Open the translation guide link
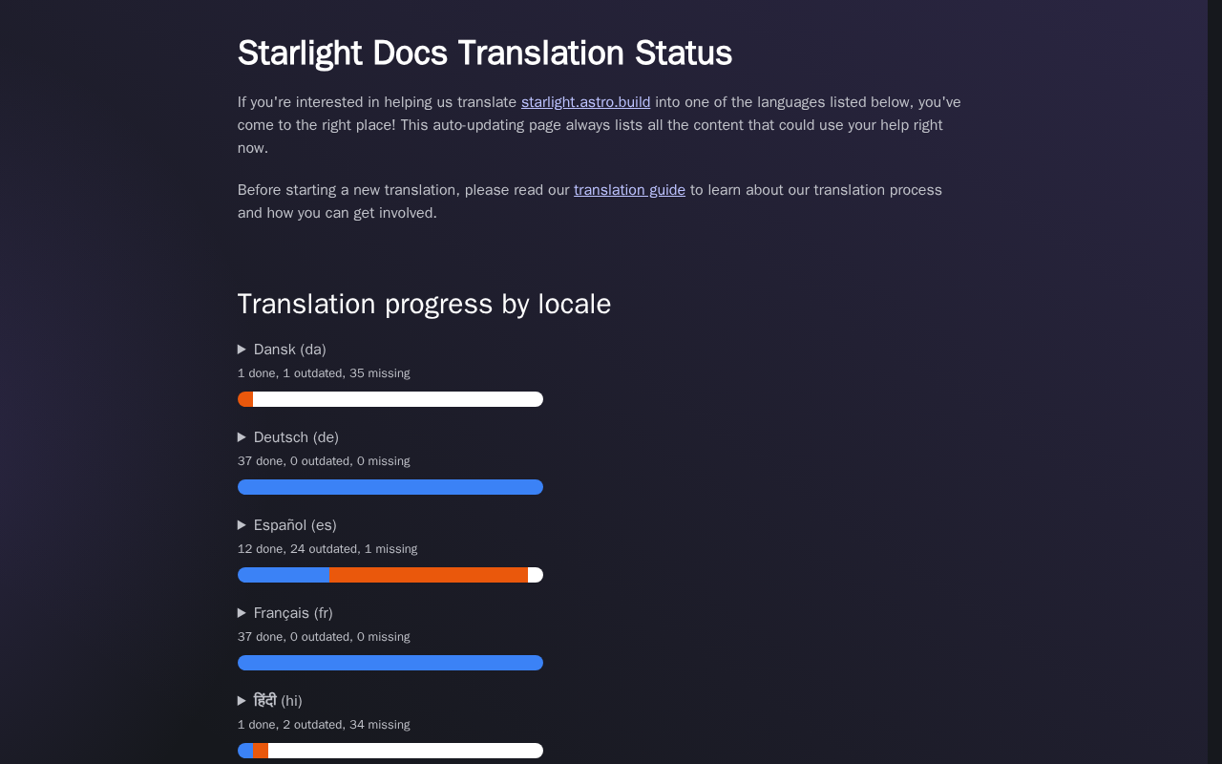 [629, 190]
